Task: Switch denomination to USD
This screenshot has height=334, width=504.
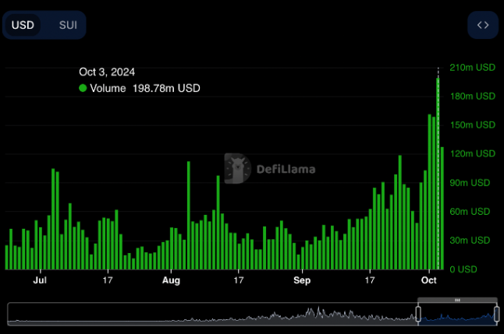Action: (x=23, y=25)
